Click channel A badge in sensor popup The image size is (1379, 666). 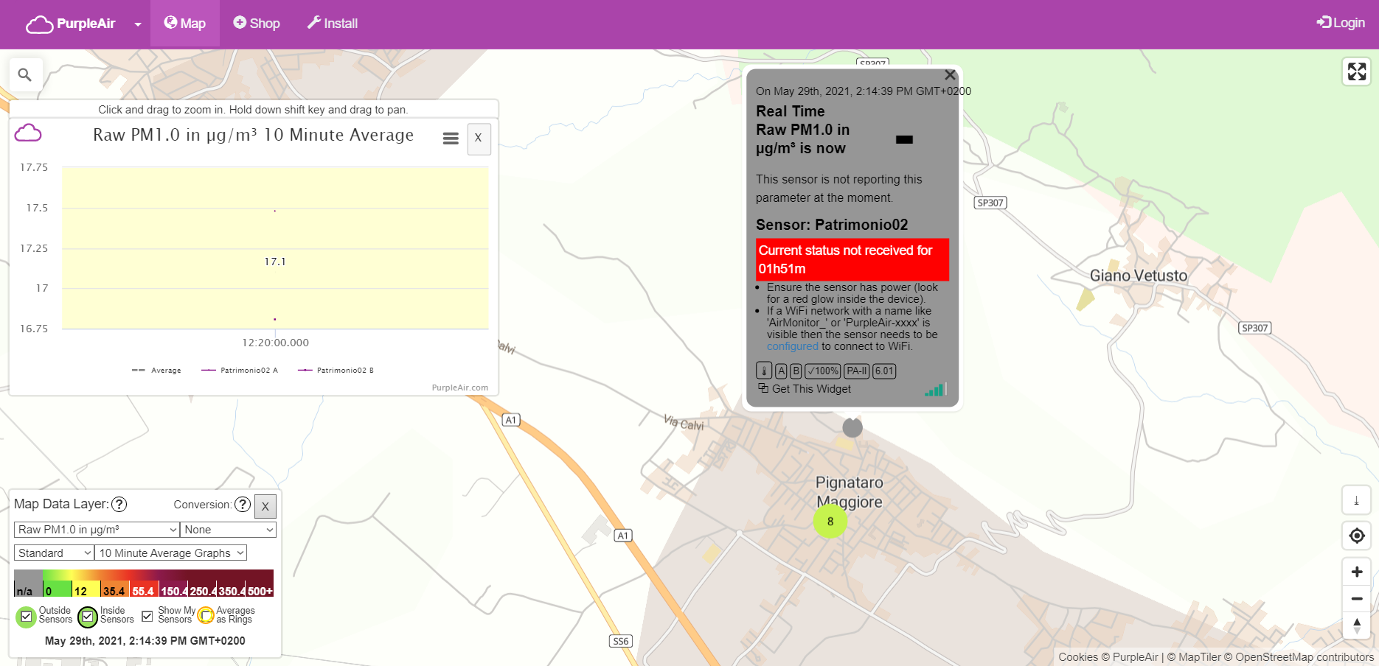tap(781, 371)
